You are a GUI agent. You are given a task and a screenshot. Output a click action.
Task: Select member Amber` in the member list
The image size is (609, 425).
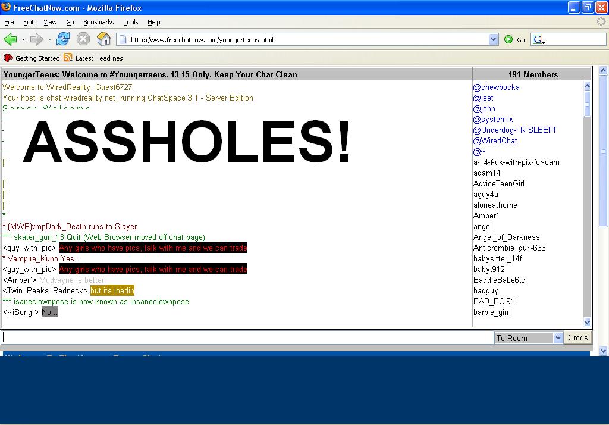[485, 216]
